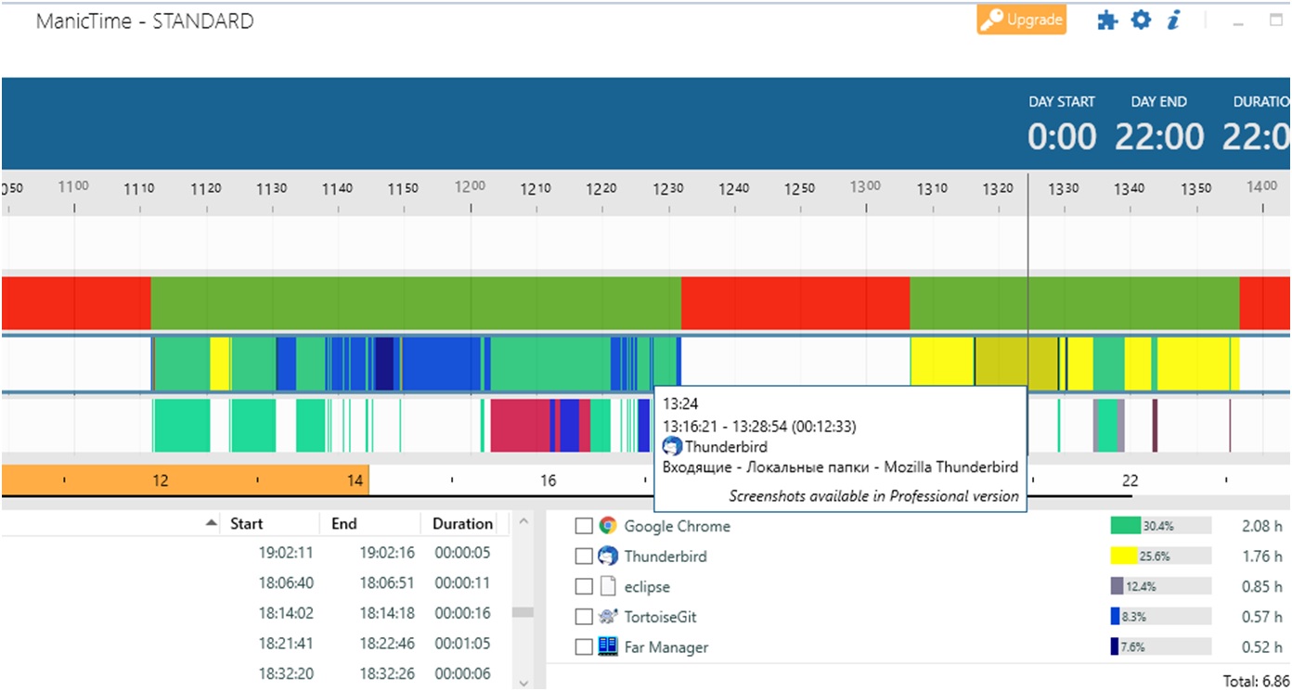1292x691 pixels.
Task: Select the row starting 18:21:41
Action: (x=255, y=643)
